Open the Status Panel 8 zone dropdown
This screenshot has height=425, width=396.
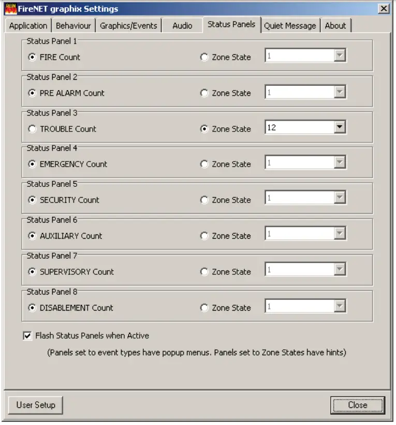(x=340, y=306)
